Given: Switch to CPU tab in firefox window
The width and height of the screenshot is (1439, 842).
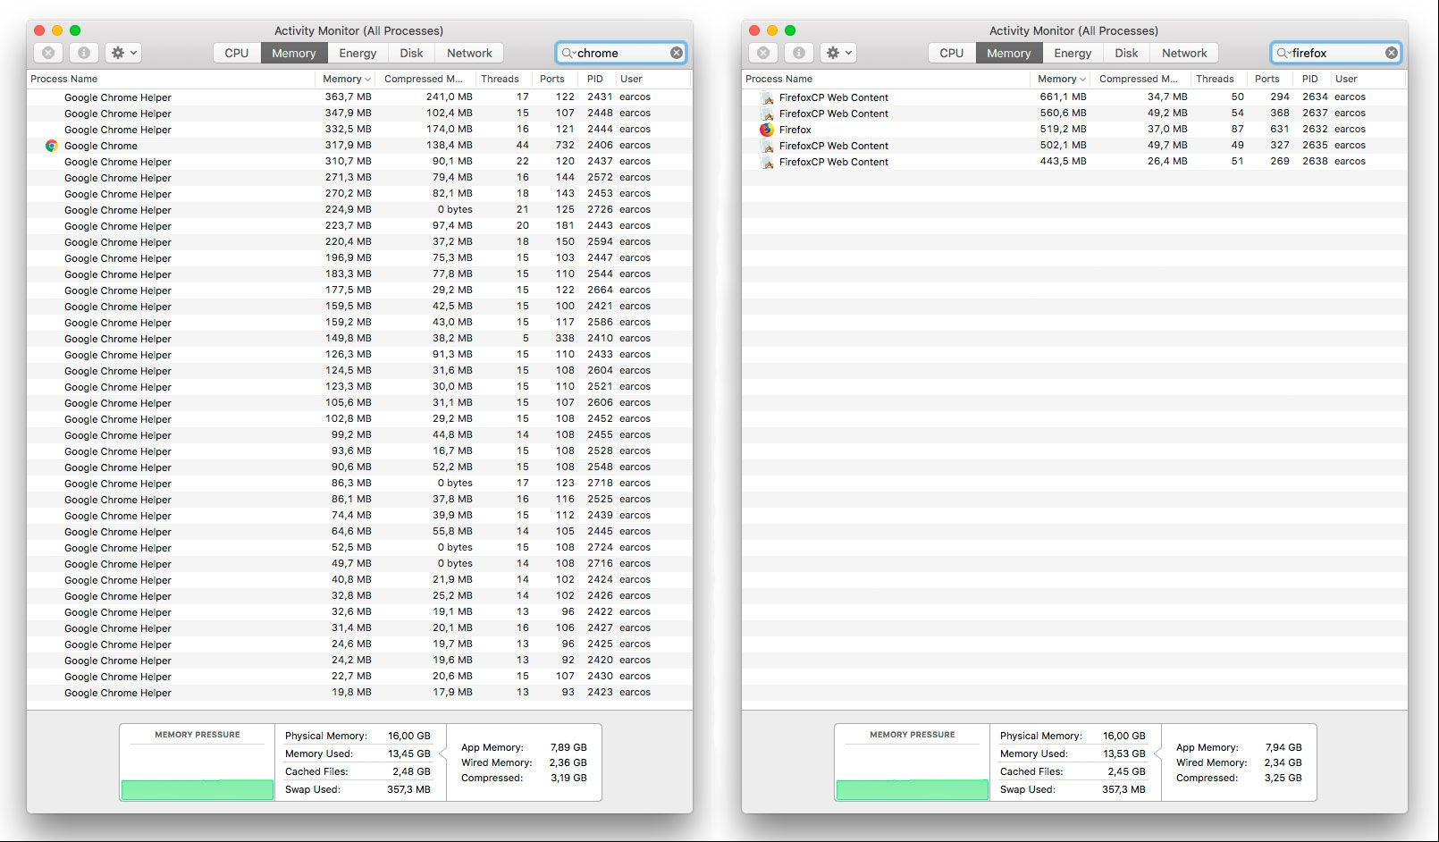Looking at the screenshot, I should point(952,53).
